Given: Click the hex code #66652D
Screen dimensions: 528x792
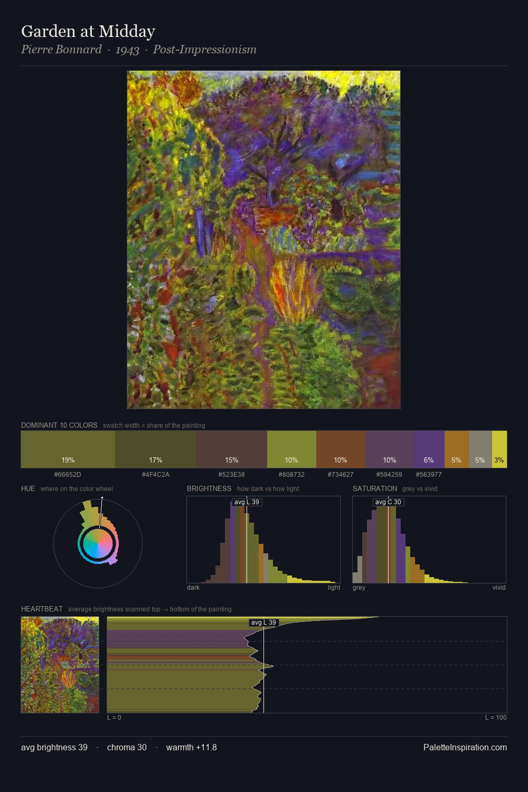Looking at the screenshot, I should point(68,475).
